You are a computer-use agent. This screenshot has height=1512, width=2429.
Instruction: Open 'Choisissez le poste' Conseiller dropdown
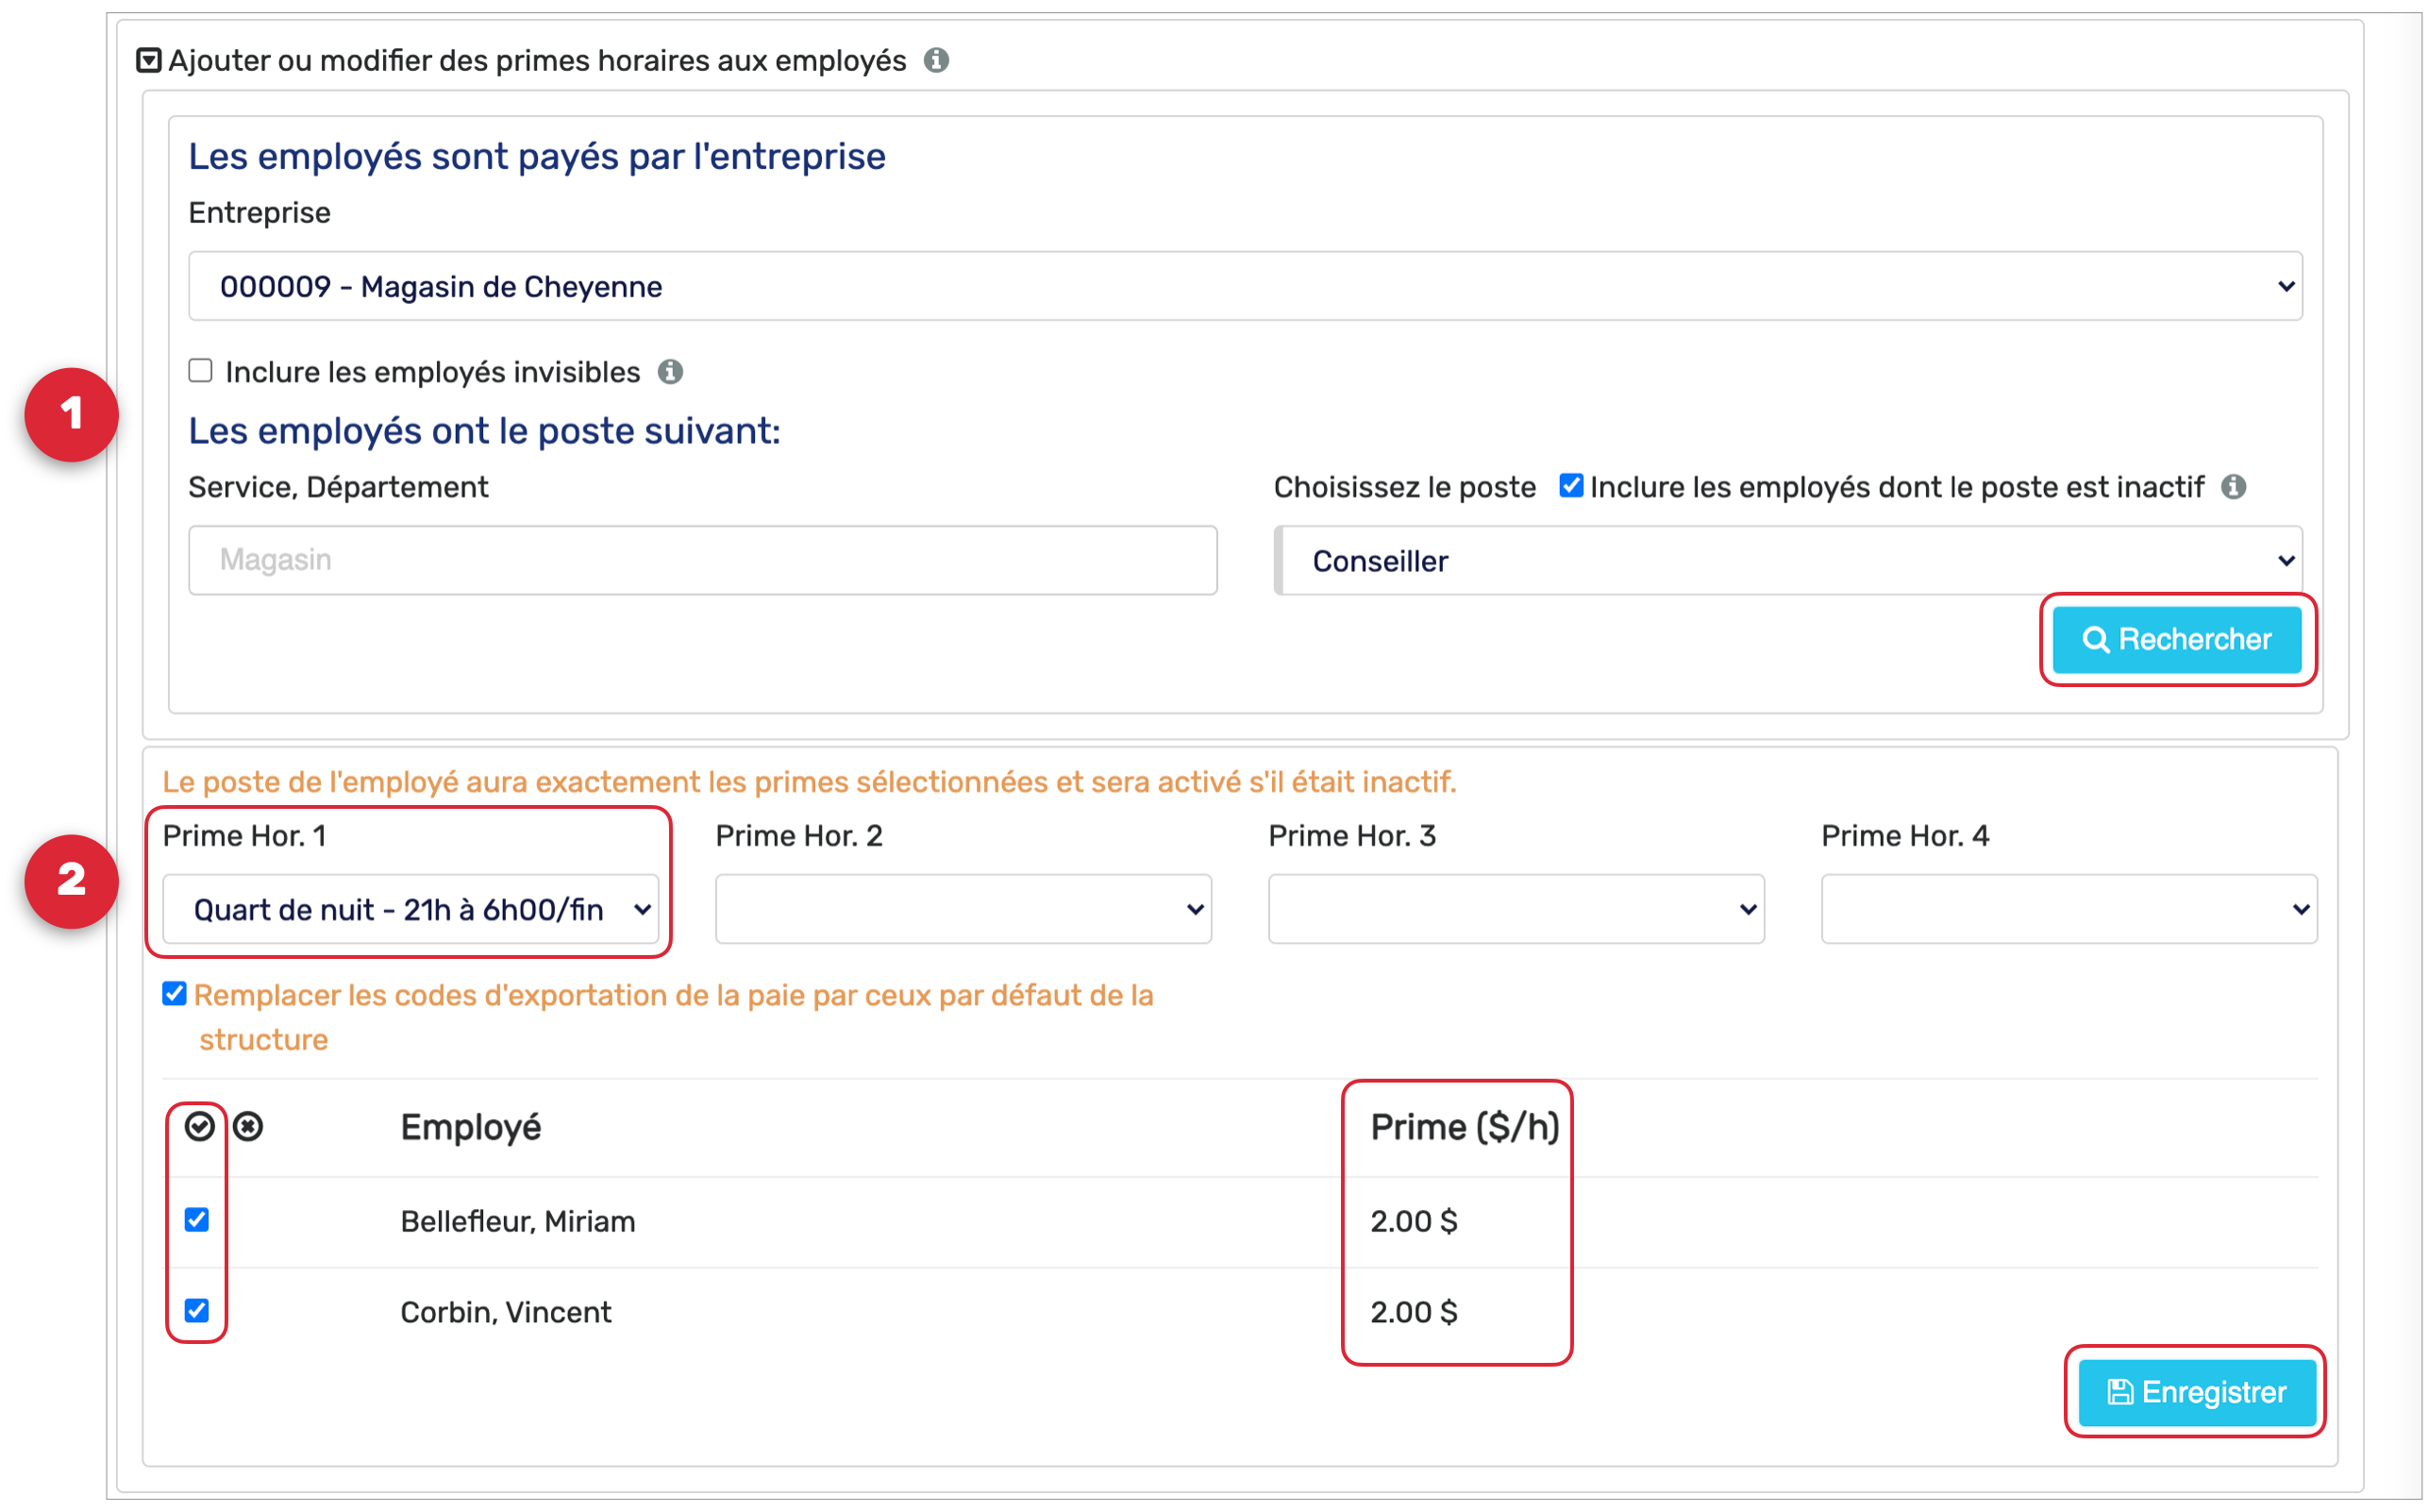pos(1789,561)
